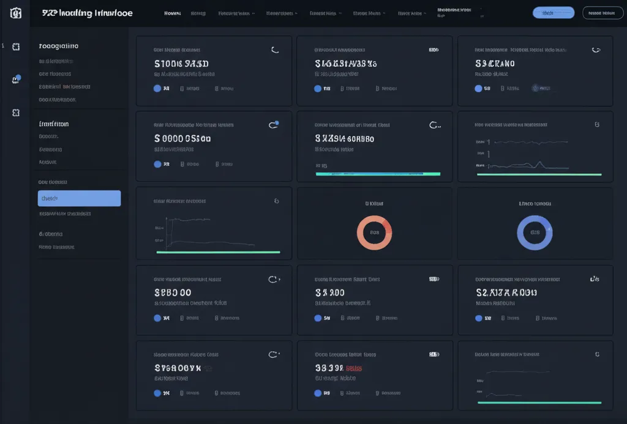Toggle the blue dot indicator on top-left card
The width and height of the screenshot is (627, 424).
[x=157, y=88]
